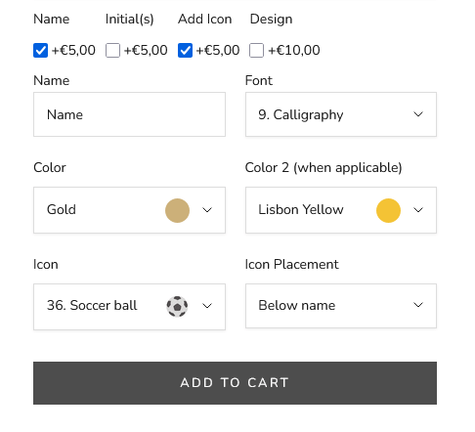Image resolution: width=475 pixels, height=432 pixels.
Task: Click the Icon dropdown chevron arrow
Action: pos(207,306)
